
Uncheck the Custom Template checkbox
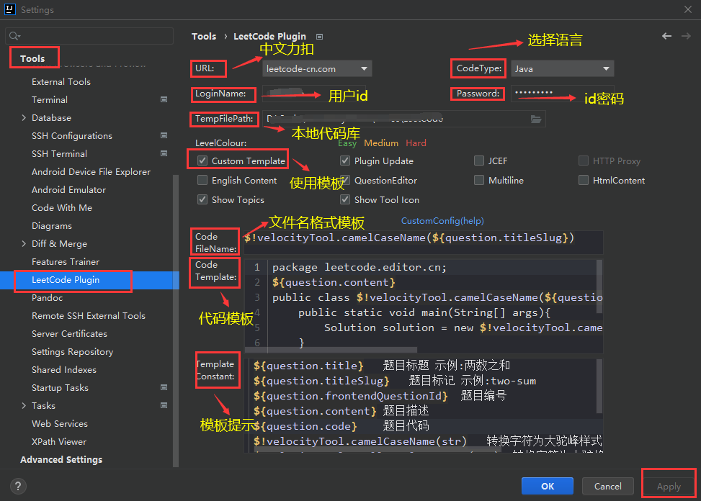[x=201, y=159]
